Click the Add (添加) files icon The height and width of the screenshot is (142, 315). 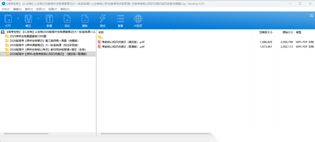pyautogui.click(x=67, y=19)
